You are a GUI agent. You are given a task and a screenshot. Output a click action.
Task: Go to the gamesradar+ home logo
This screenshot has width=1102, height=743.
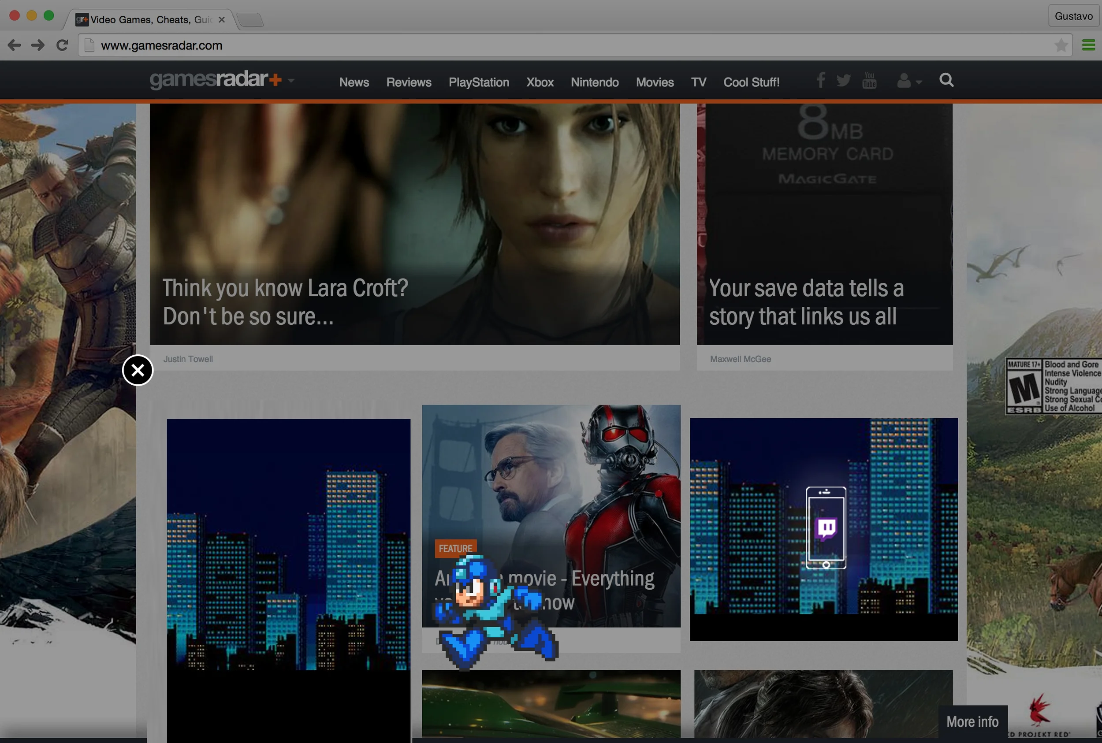[x=216, y=80]
